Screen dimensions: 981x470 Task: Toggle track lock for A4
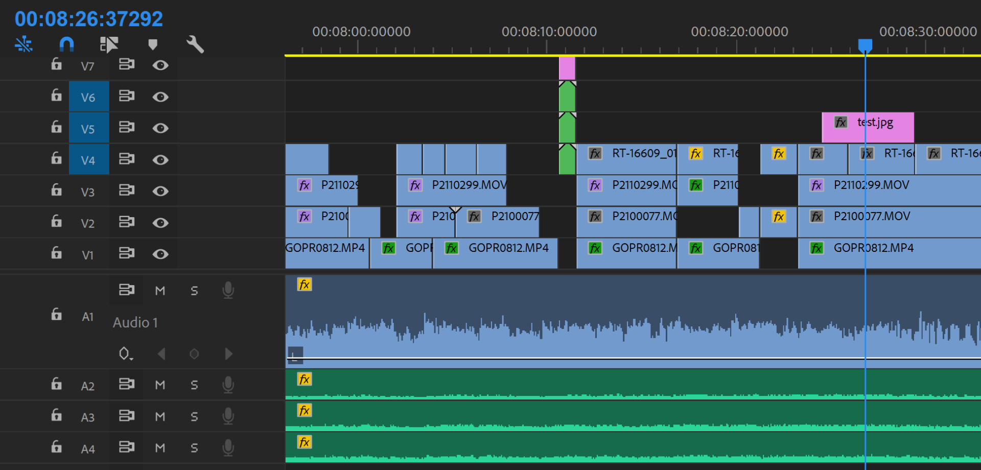(56, 447)
